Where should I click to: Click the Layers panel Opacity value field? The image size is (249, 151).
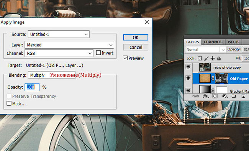(246, 49)
